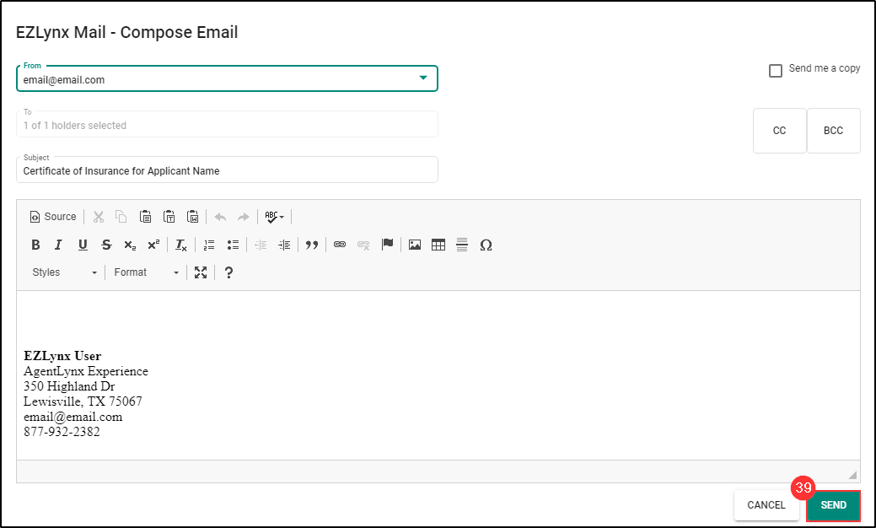
Task: Check the Send me a copy box
Action: coord(776,71)
